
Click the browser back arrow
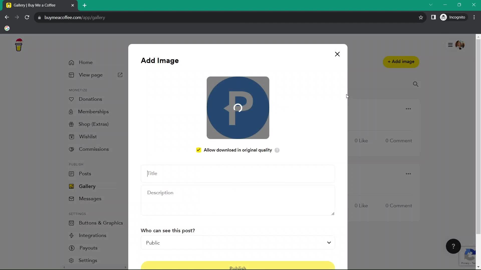[7, 17]
